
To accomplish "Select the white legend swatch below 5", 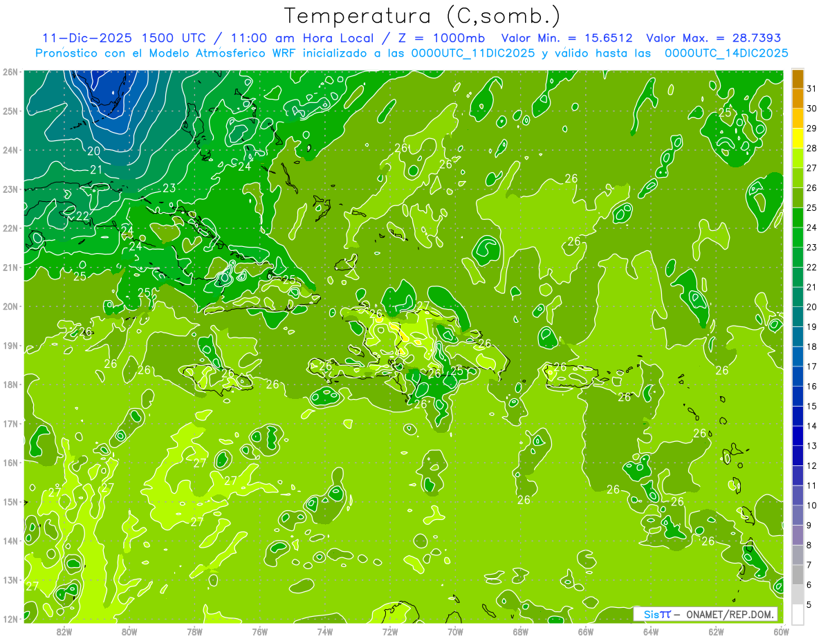I will pos(797,614).
